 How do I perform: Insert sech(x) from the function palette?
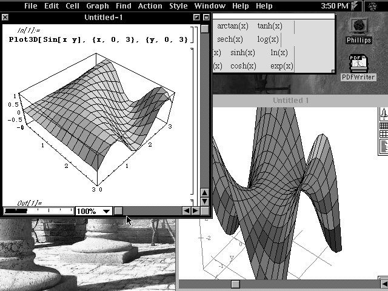tap(230, 39)
